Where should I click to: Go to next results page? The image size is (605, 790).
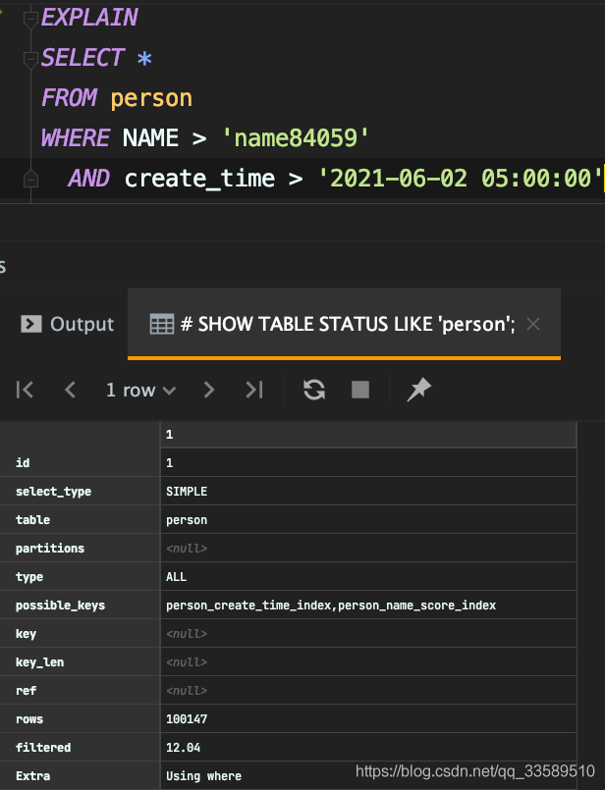208,390
